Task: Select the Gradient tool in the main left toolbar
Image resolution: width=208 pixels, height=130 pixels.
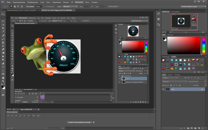Action: coord(3,53)
